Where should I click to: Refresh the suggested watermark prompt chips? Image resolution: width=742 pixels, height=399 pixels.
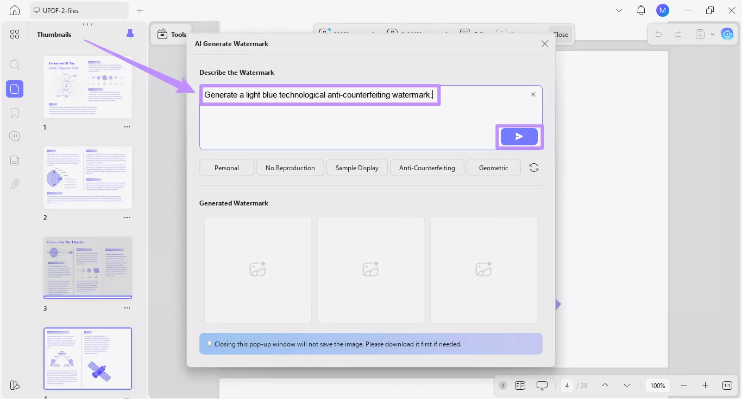tap(534, 168)
